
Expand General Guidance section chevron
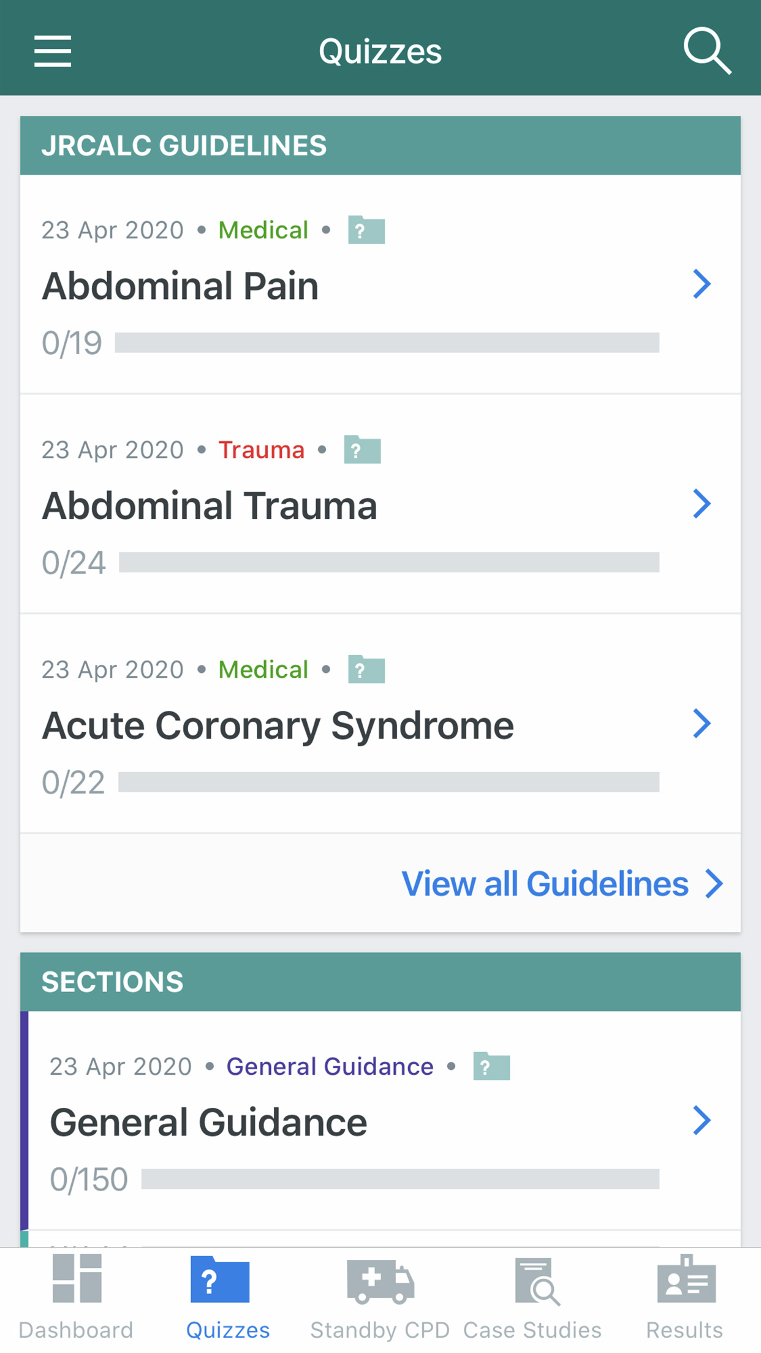702,1121
